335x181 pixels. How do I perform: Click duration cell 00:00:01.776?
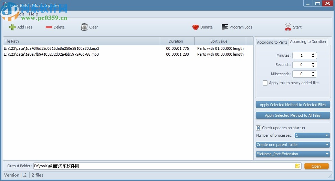[177, 48]
